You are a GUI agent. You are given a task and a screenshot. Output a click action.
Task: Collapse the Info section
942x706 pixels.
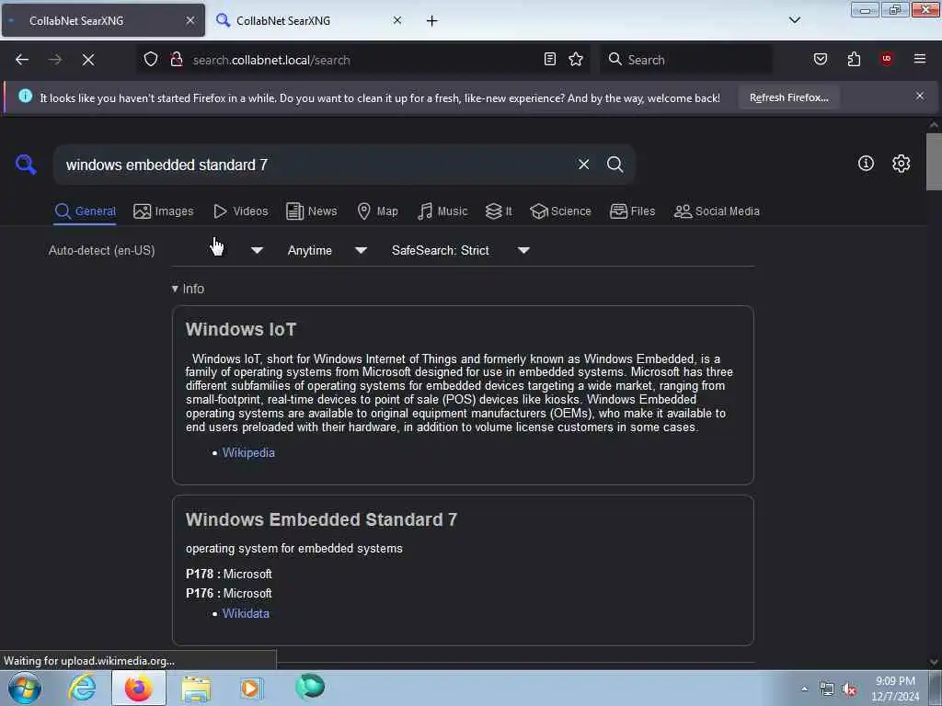click(188, 289)
